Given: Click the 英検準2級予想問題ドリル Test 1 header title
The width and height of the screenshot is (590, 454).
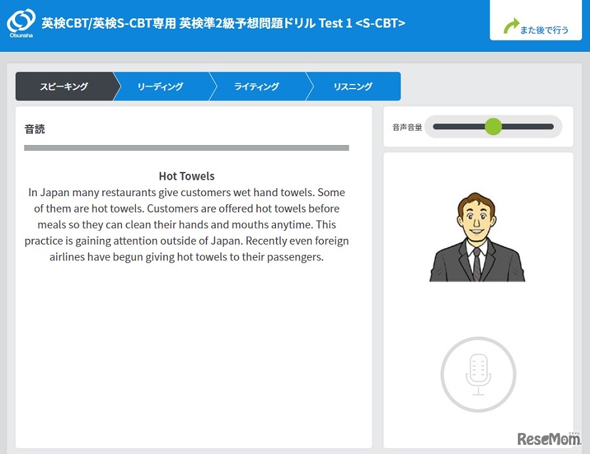Looking at the screenshot, I should [x=223, y=23].
